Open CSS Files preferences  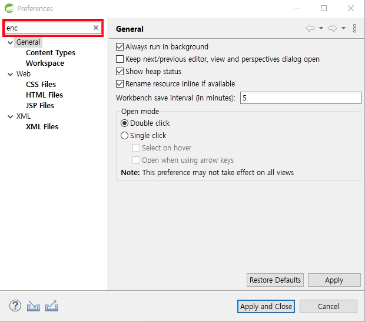click(x=41, y=85)
